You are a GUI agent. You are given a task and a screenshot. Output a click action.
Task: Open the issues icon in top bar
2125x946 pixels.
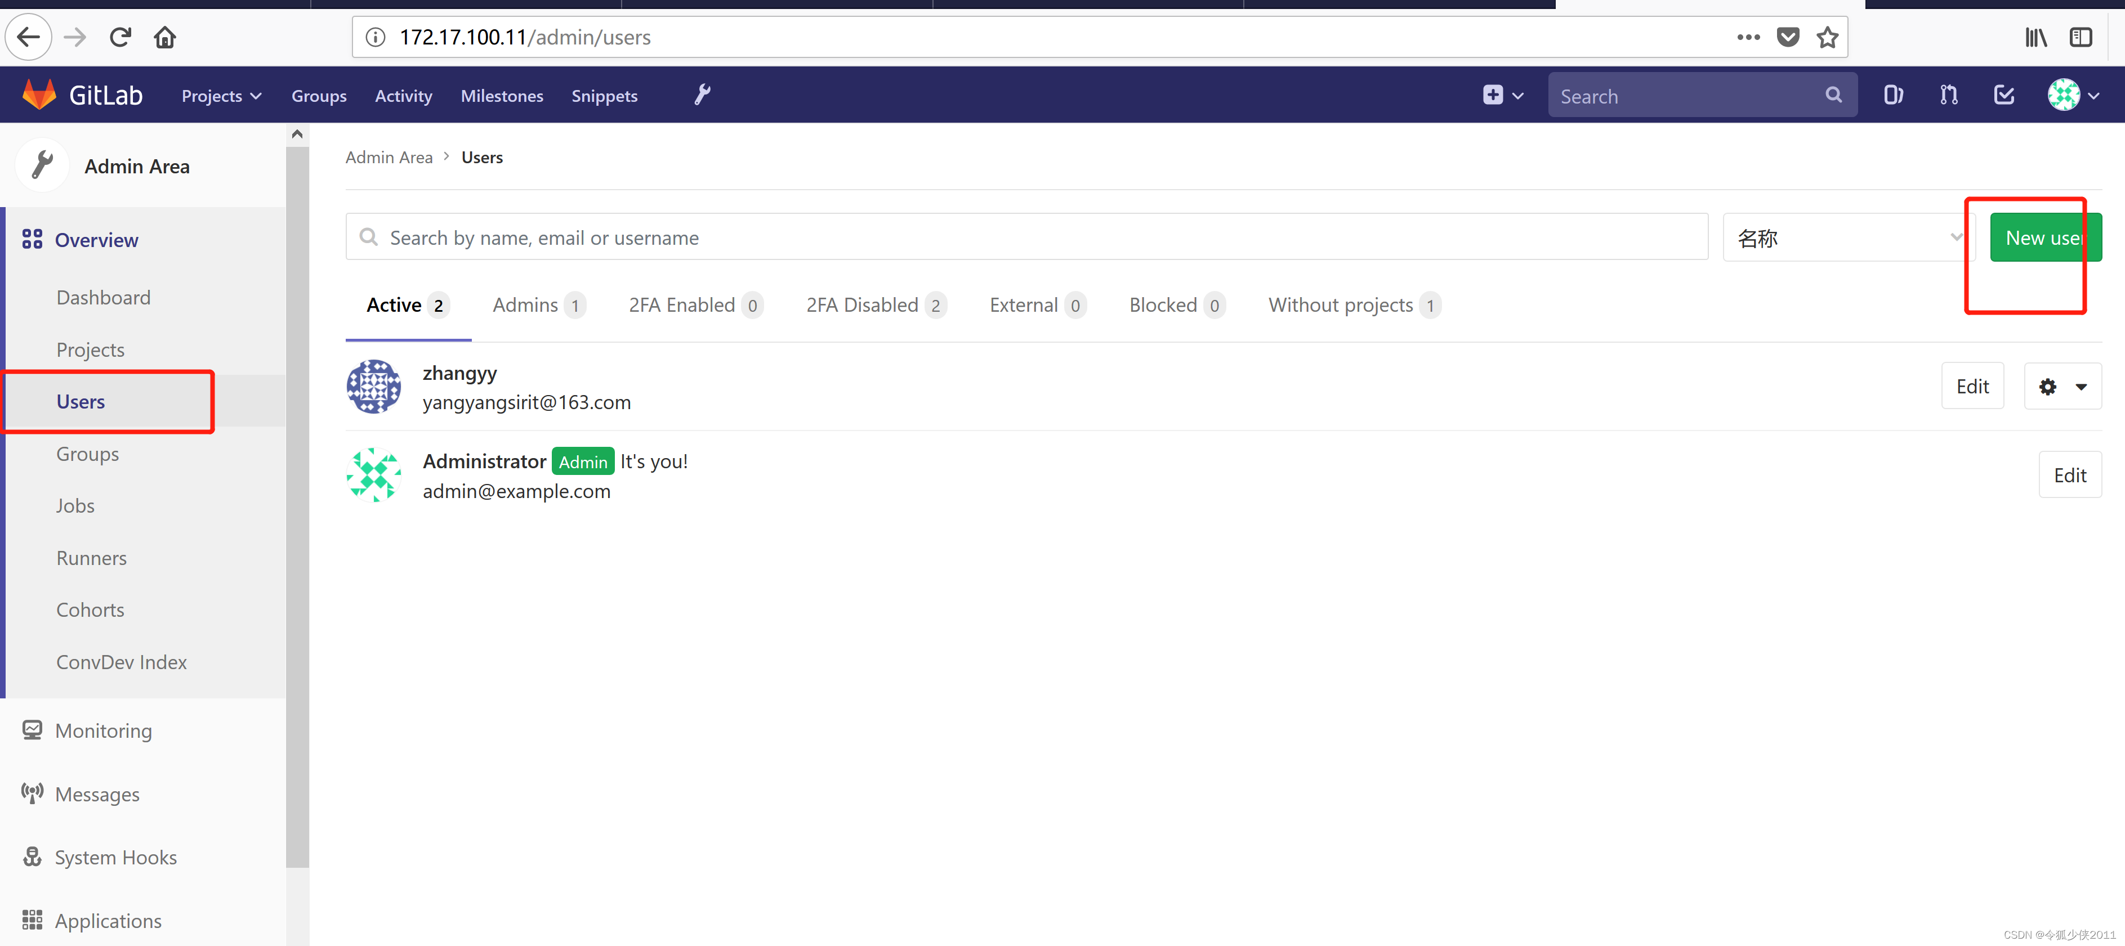[x=1893, y=95]
